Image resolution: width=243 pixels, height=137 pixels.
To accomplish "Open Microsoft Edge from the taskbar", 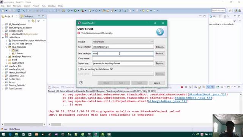I will [x=10, y=134].
